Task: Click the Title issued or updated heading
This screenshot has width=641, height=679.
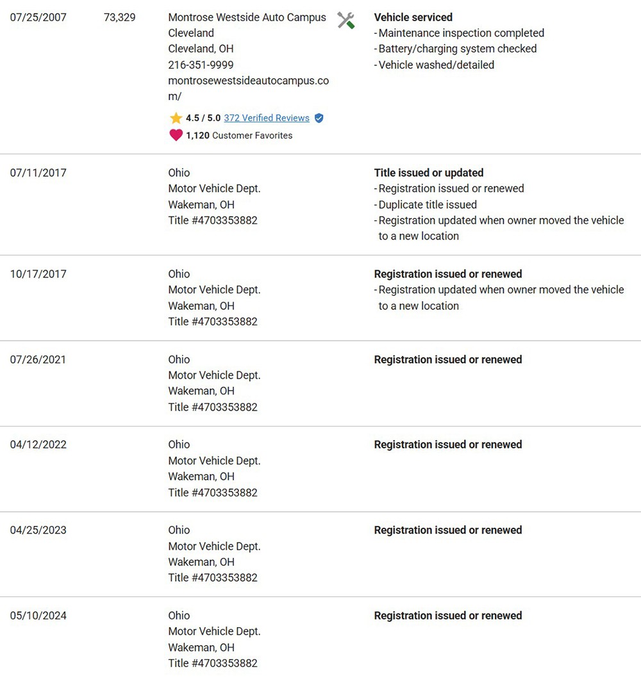Action: [x=428, y=172]
